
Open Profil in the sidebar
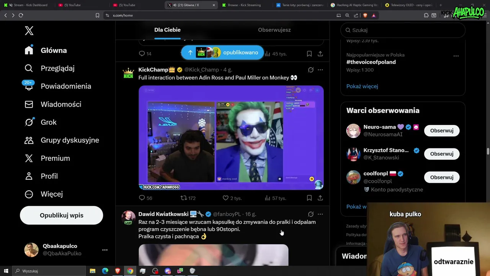(41, 176)
